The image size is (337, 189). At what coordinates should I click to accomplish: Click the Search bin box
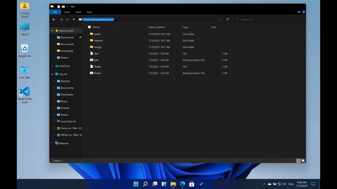pyautogui.click(x=269, y=19)
